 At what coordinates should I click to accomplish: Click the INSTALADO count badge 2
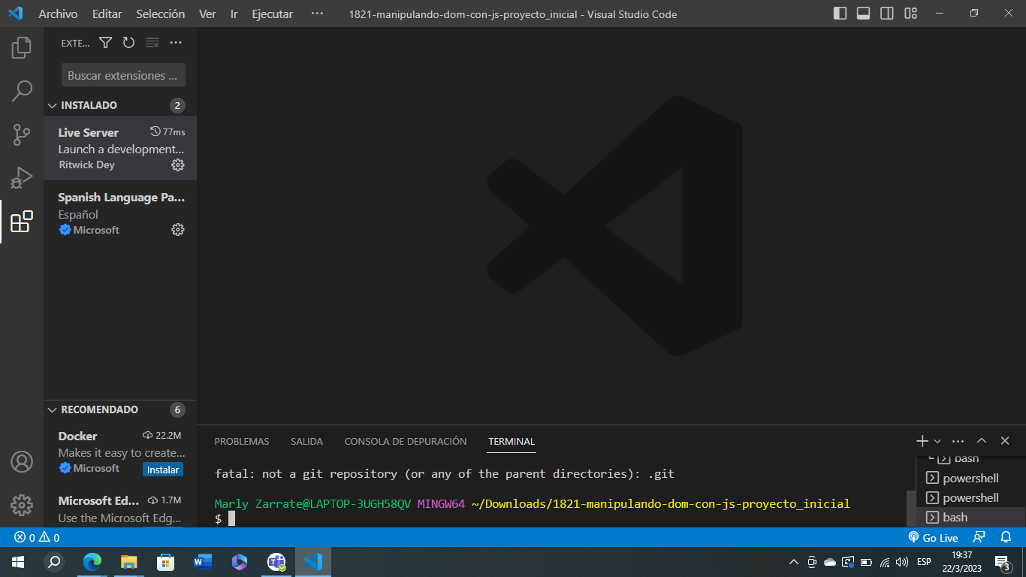pos(177,105)
